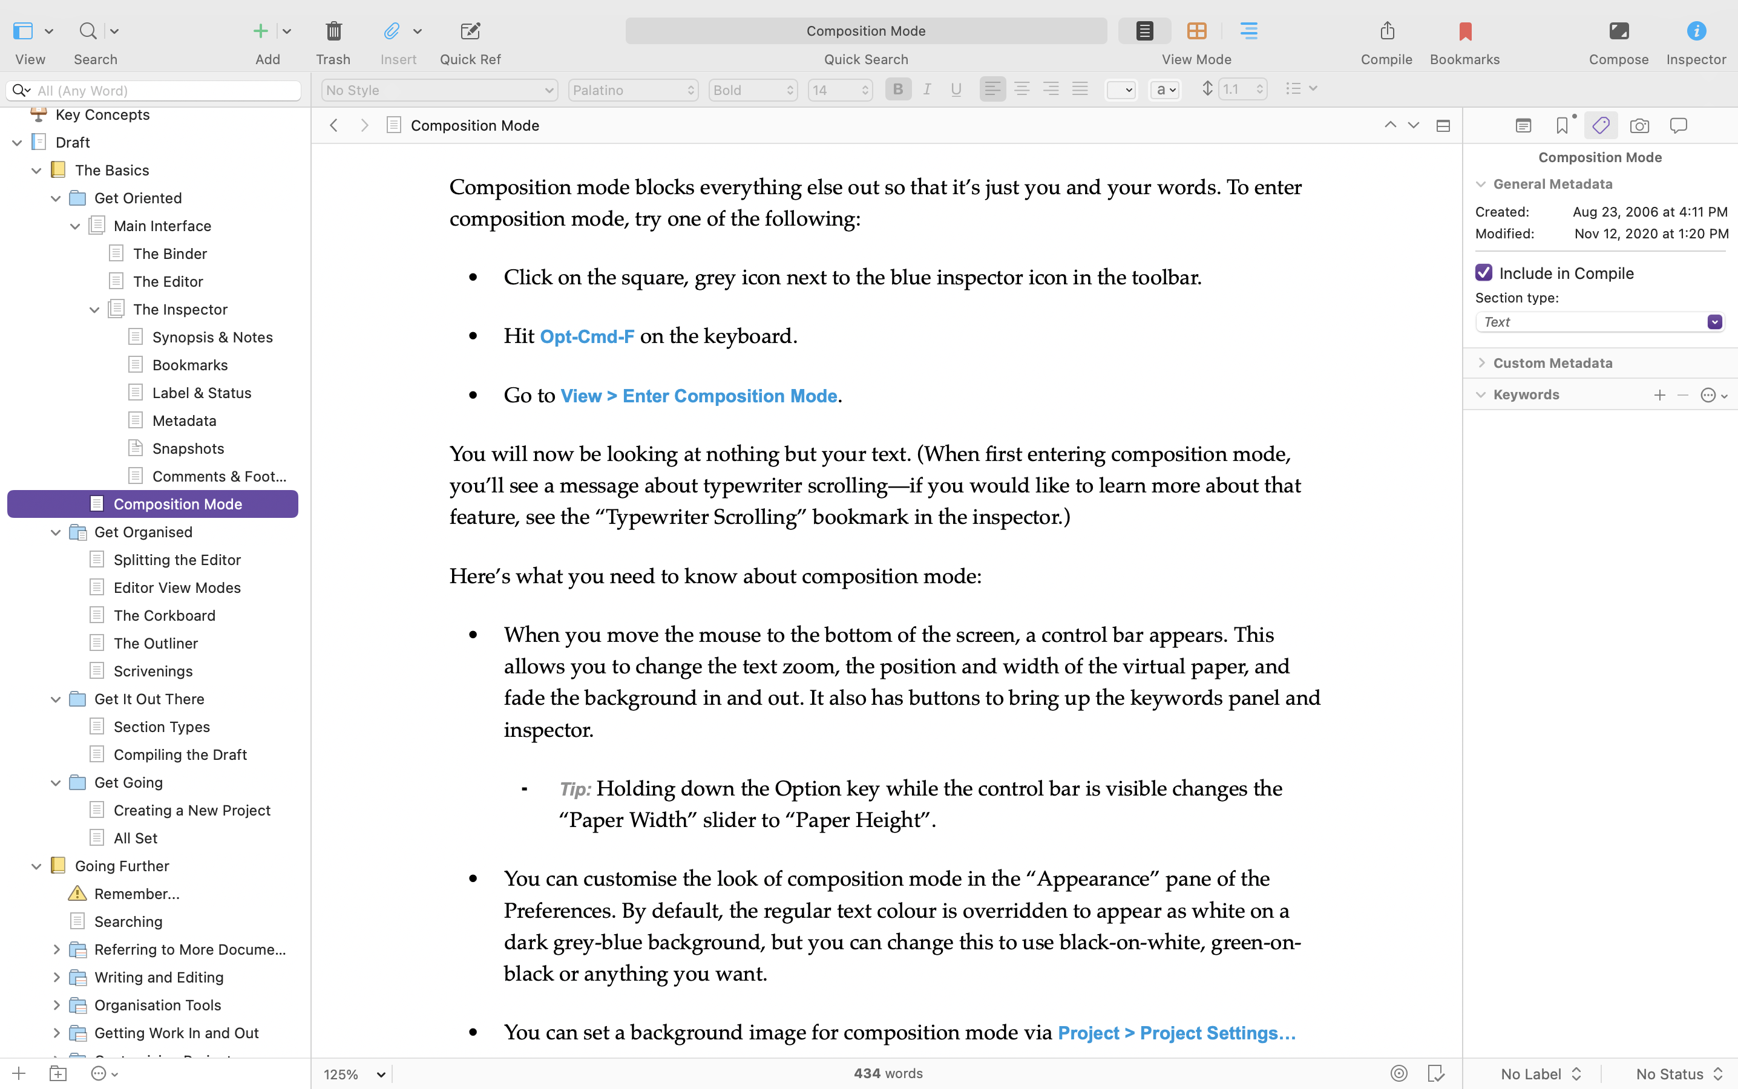This screenshot has width=1738, height=1089.
Task: Open the Quick Ref icon
Action: pyautogui.click(x=470, y=31)
